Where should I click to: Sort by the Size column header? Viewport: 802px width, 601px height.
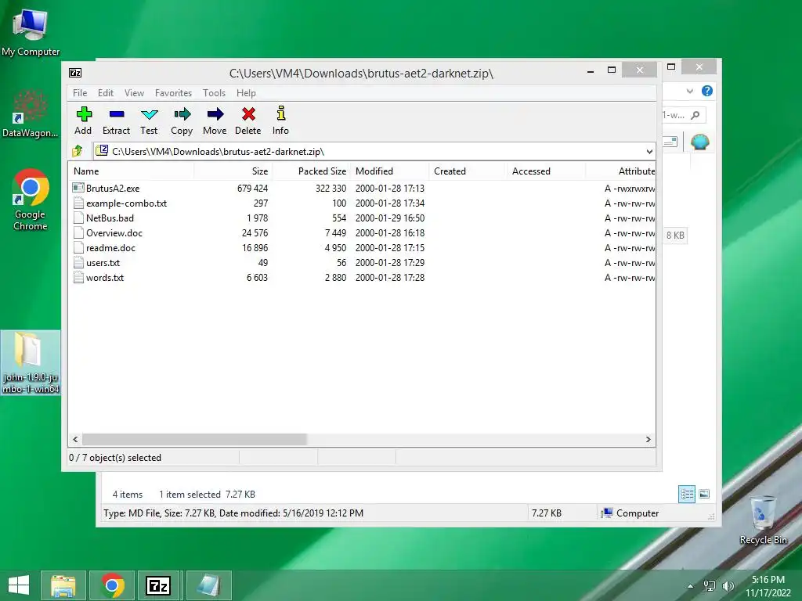coord(233,171)
